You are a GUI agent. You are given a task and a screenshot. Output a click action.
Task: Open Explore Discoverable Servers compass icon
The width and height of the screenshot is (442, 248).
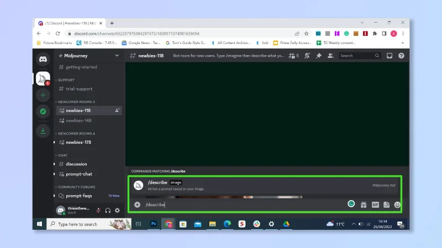pyautogui.click(x=43, y=112)
